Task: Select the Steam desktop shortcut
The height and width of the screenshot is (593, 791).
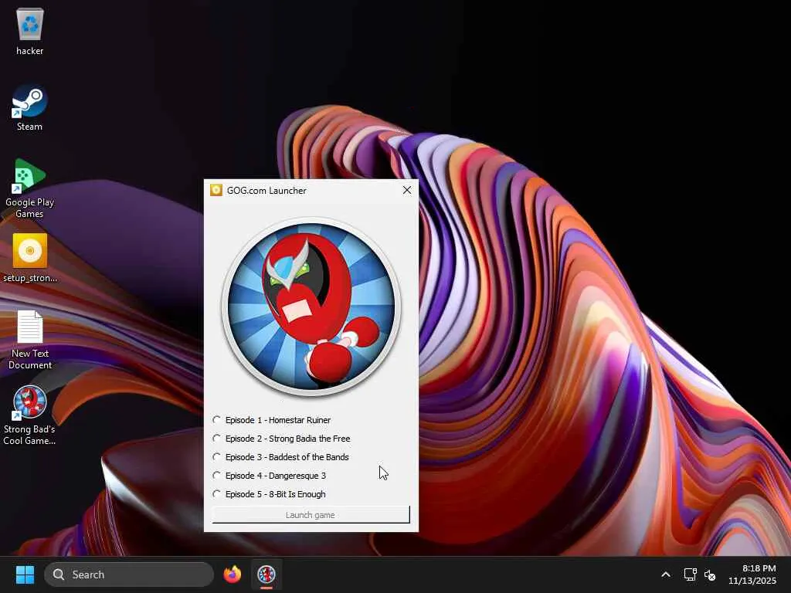Action: point(30,108)
